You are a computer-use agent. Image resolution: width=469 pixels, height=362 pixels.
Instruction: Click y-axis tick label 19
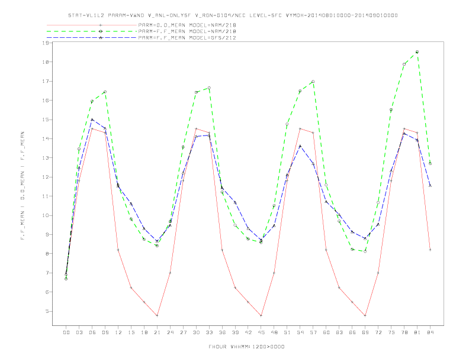[x=46, y=43]
